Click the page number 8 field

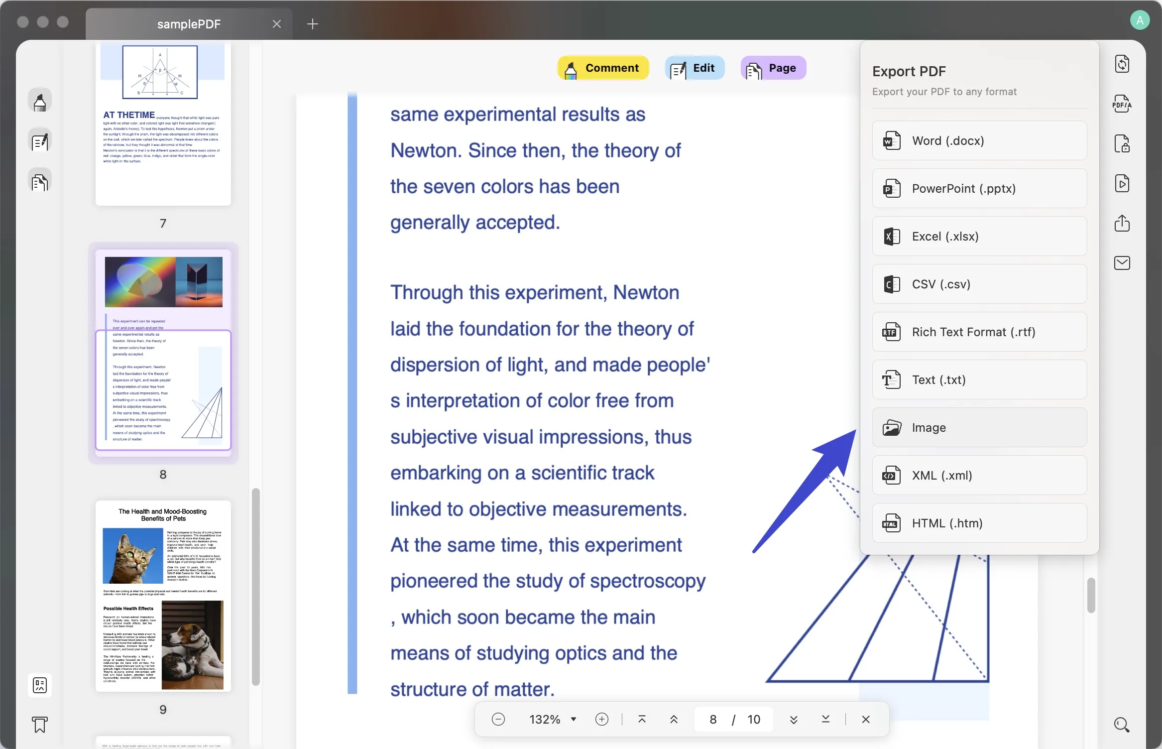(x=713, y=719)
